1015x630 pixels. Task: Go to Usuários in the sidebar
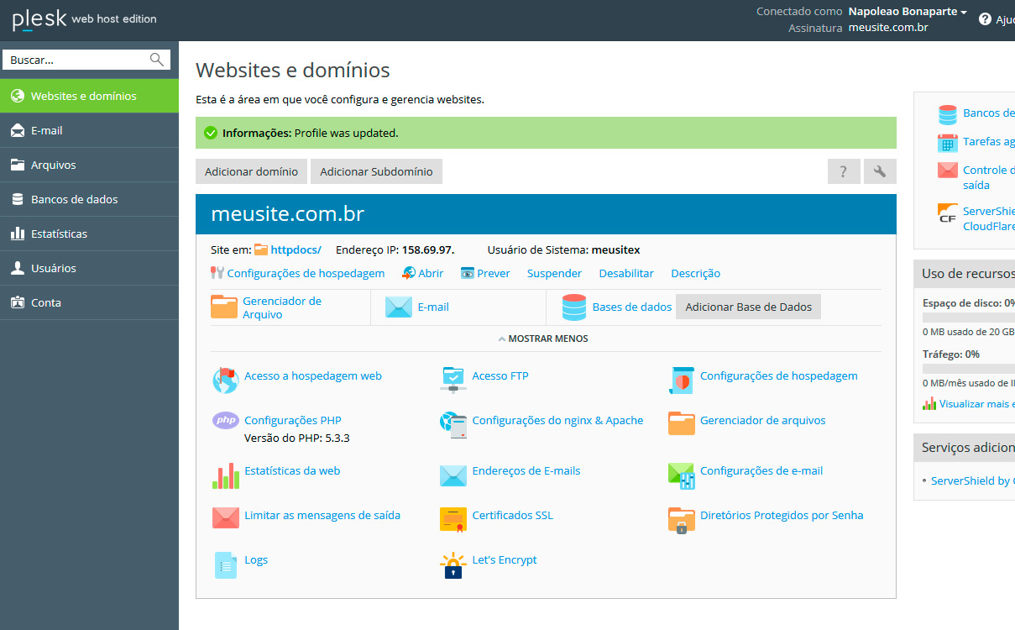click(54, 268)
